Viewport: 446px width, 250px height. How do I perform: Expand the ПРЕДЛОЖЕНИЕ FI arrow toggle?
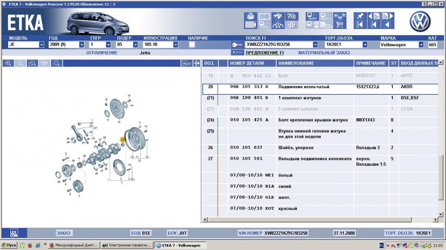click(237, 53)
